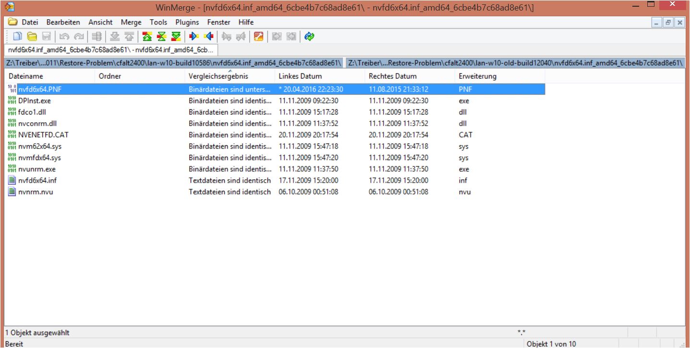Click the *.* filter indicator in the status bar

click(521, 332)
